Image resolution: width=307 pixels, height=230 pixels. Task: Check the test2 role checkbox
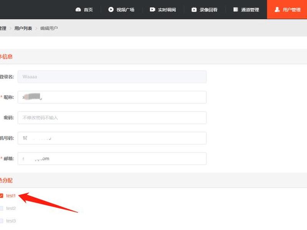[2, 208]
